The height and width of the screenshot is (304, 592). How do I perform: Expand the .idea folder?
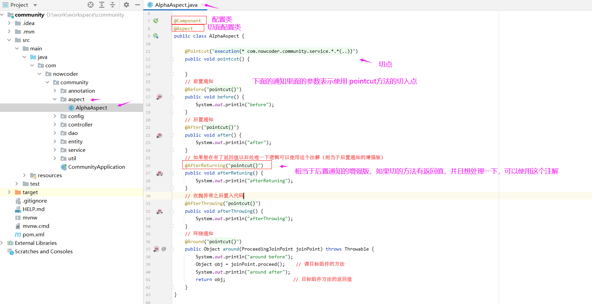[x=9, y=23]
